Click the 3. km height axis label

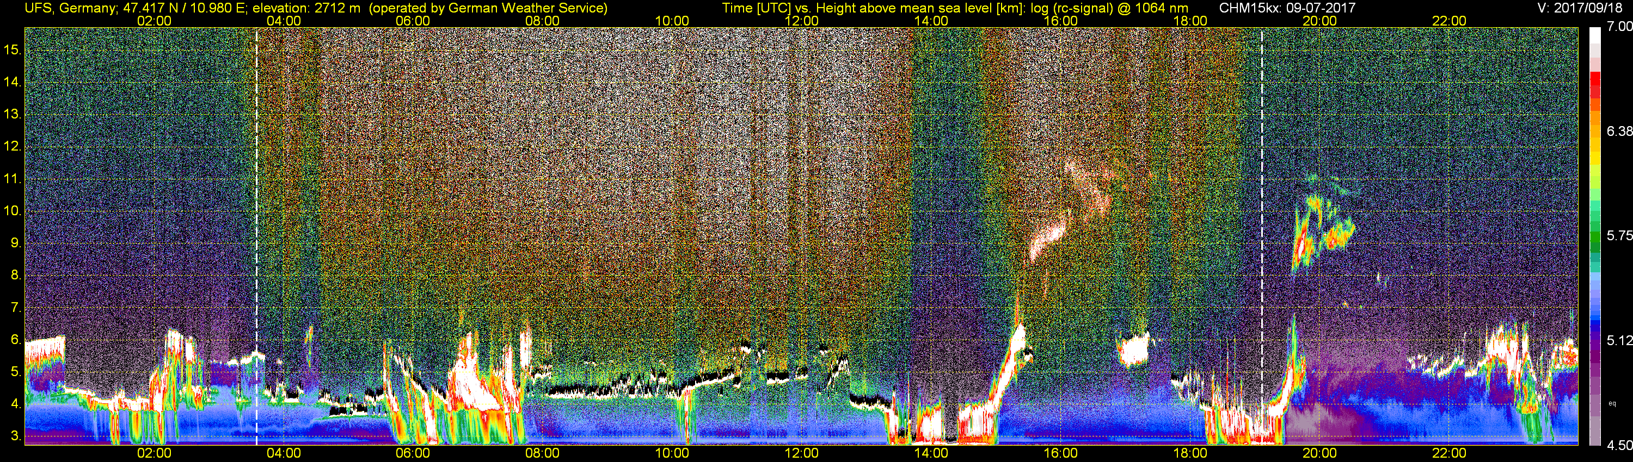coord(15,436)
